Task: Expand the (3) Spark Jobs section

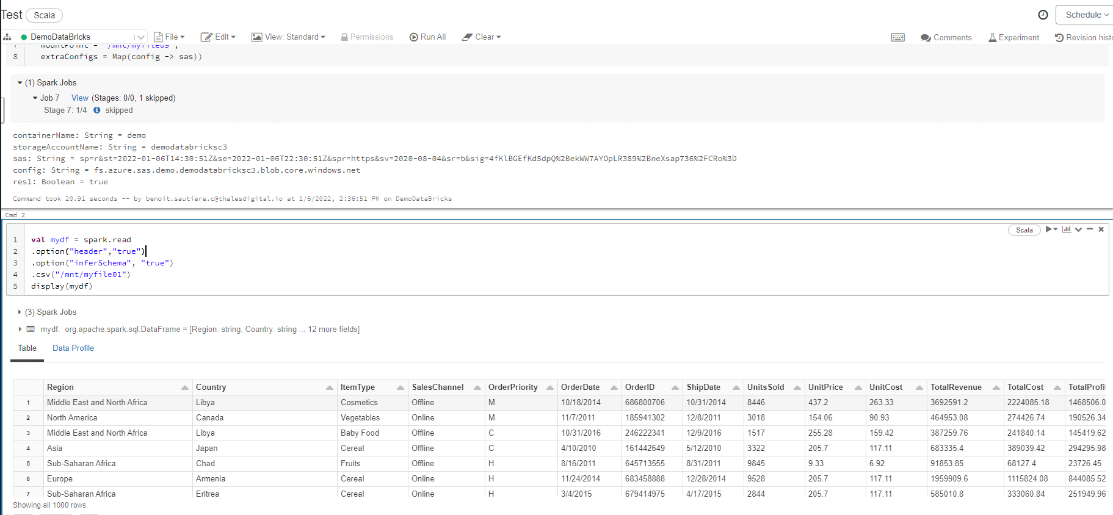Action: [x=20, y=312]
